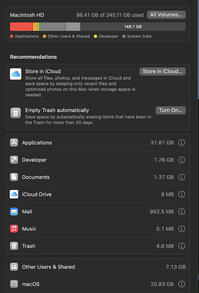This screenshot has height=293, width=199.
Task: Click the iCloud Drive cloud icon
Action: (x=14, y=194)
